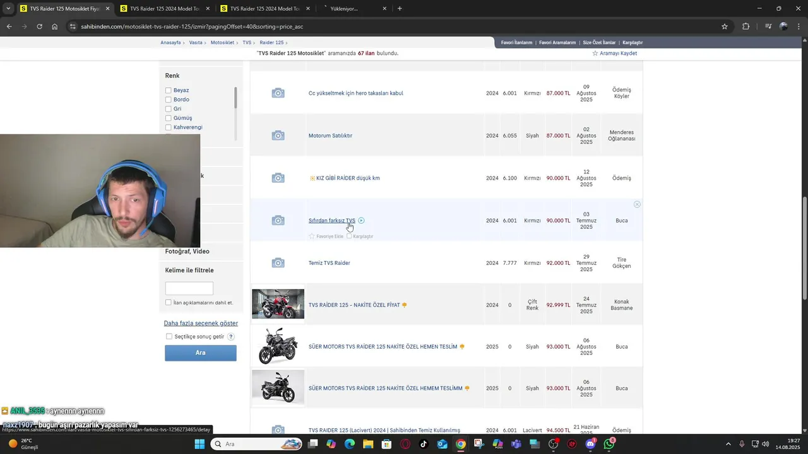This screenshot has width=808, height=454.
Task: Open Opera browser from the taskbar
Action: 405,444
